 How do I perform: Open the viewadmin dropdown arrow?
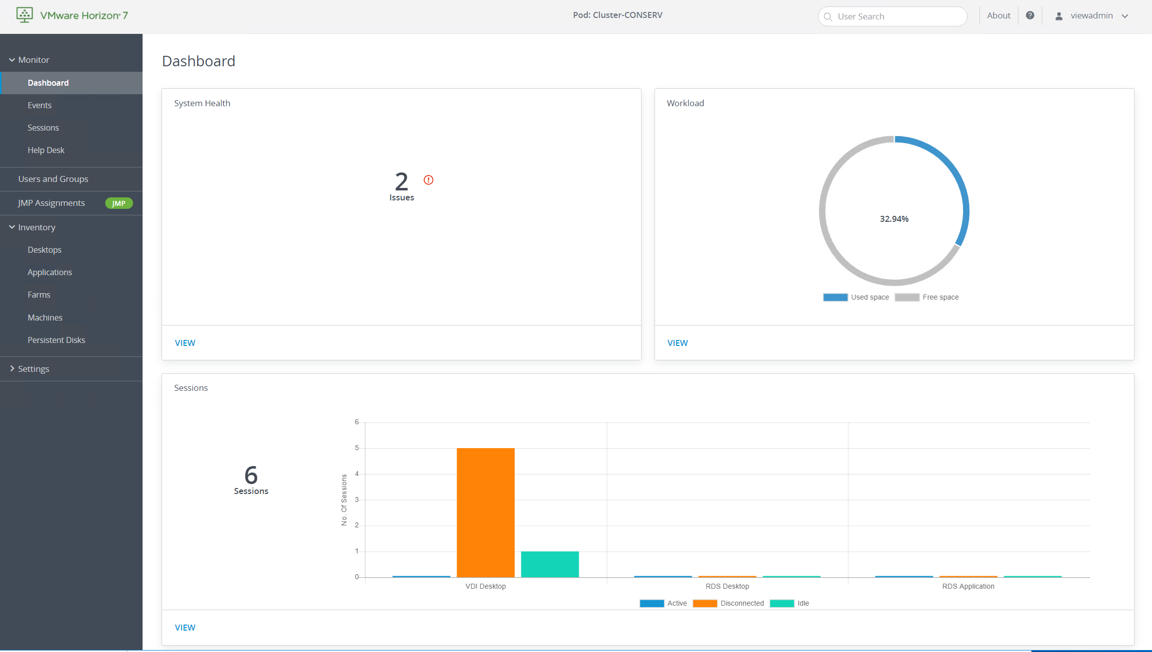[1125, 16]
